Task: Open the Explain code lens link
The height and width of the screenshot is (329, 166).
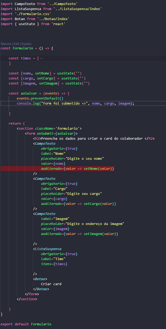Action: [x=26, y=44]
